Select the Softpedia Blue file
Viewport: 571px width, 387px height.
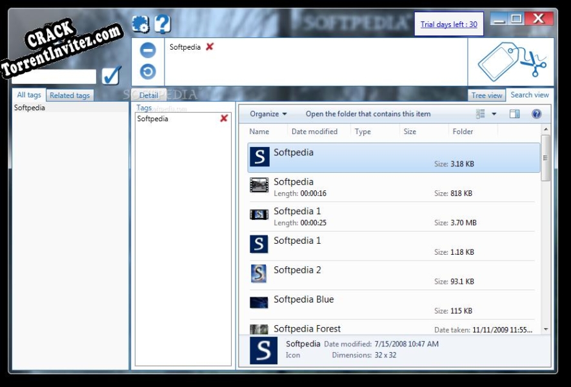[303, 299]
